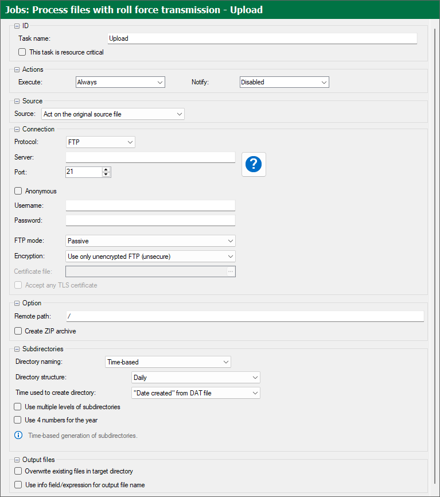Increase the Port value with up arrow
This screenshot has width=440, height=497.
click(106, 169)
